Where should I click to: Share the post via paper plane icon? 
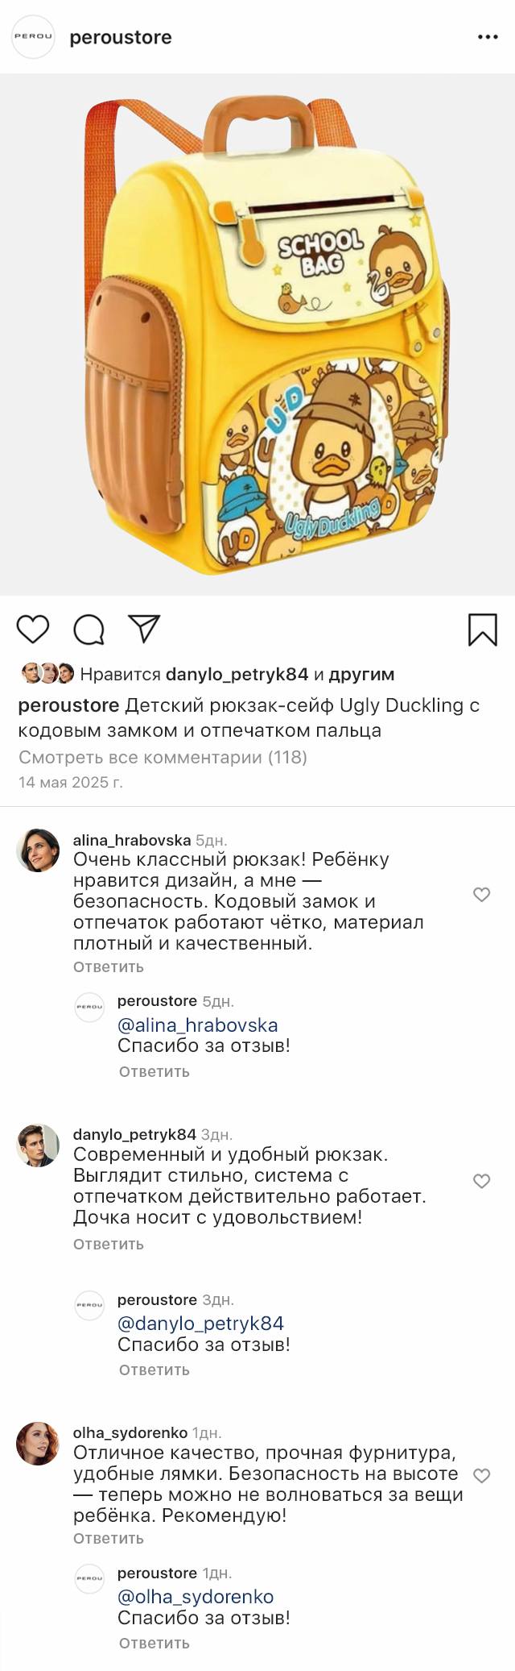tap(144, 629)
